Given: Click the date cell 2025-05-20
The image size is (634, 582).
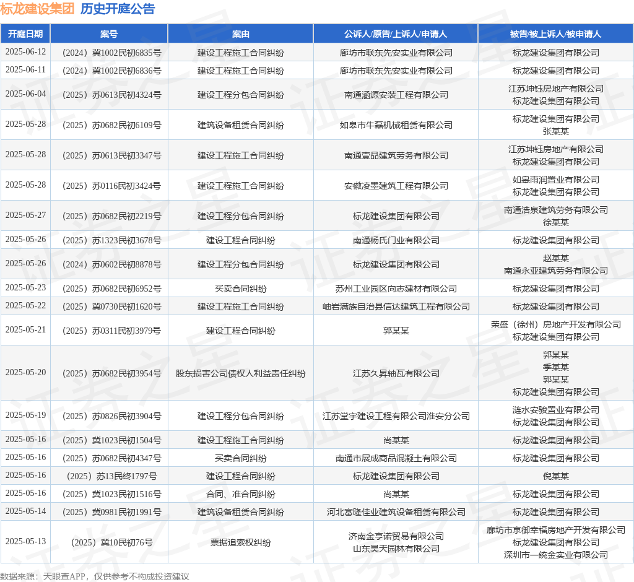Looking at the screenshot, I should (25, 373).
